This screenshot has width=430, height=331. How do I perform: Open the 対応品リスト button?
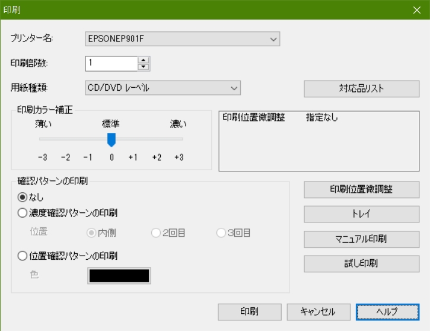(361, 88)
